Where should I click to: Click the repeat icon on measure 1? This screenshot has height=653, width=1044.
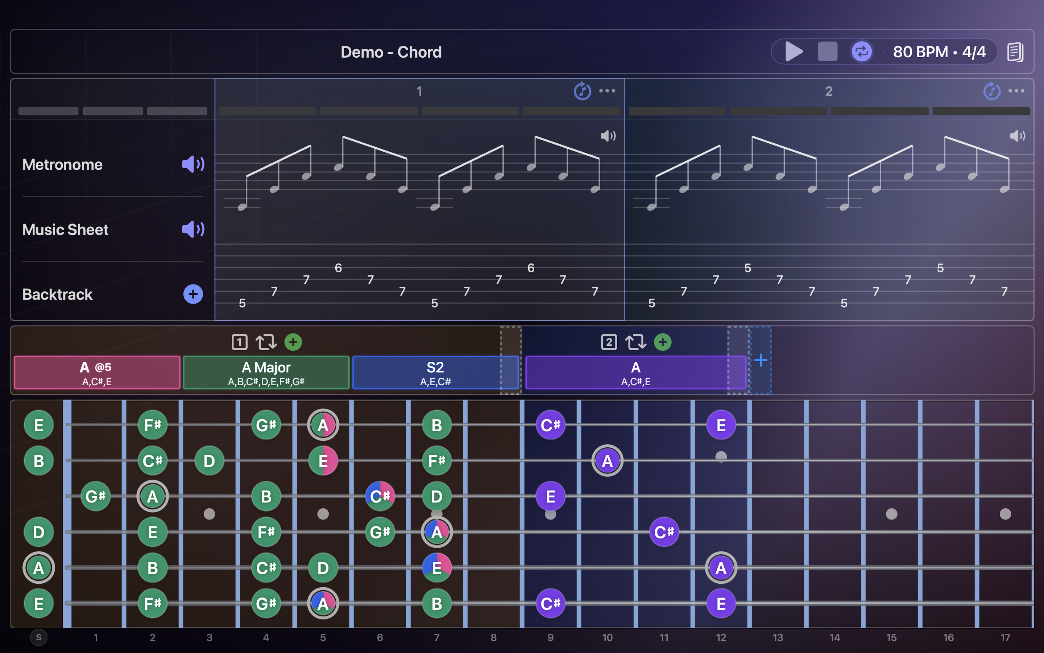coord(583,91)
